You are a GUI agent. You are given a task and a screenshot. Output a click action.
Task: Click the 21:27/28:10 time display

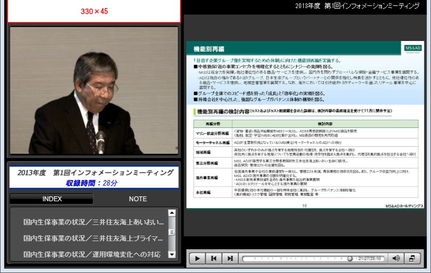tap(370, 258)
